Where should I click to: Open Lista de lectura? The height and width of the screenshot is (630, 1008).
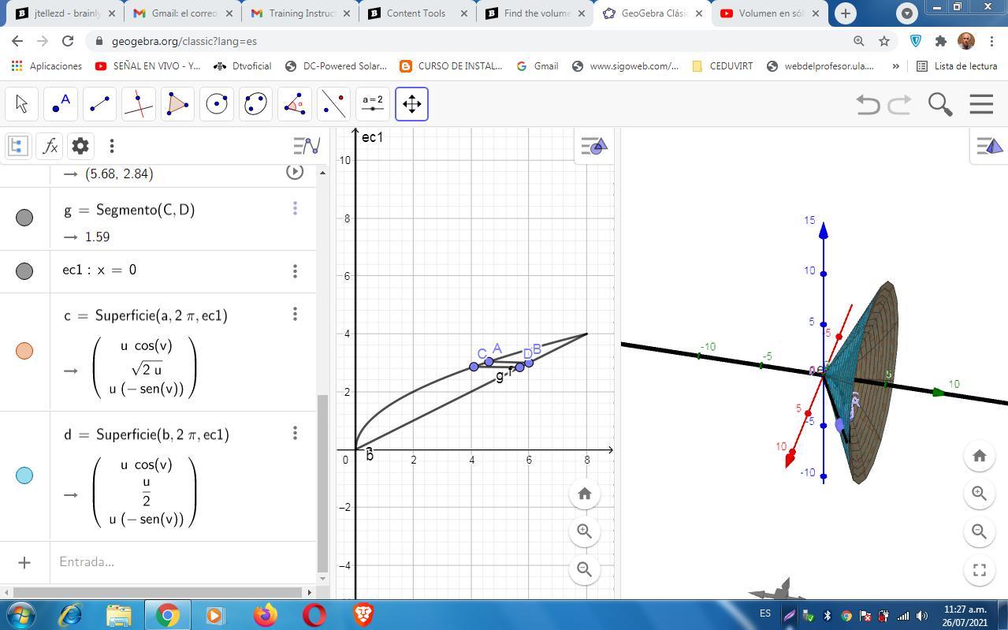(957, 66)
